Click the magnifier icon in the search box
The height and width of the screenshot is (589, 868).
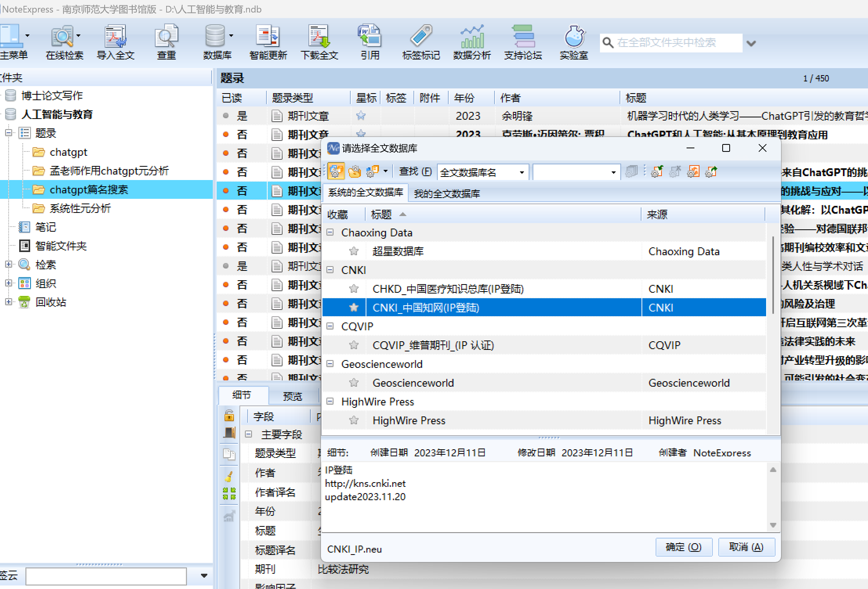pyautogui.click(x=608, y=43)
